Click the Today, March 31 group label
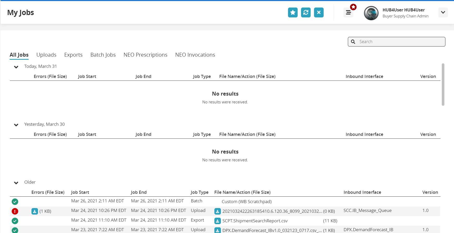Screen dimensions: 454x233 pyautogui.click(x=41, y=66)
